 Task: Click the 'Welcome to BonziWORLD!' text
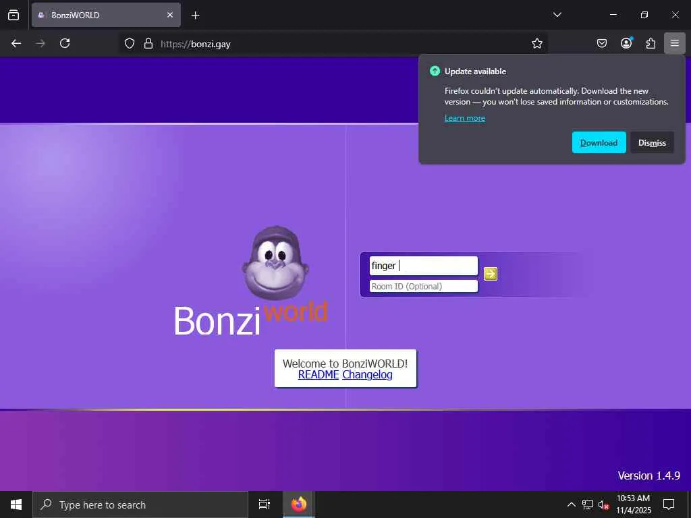click(x=345, y=364)
